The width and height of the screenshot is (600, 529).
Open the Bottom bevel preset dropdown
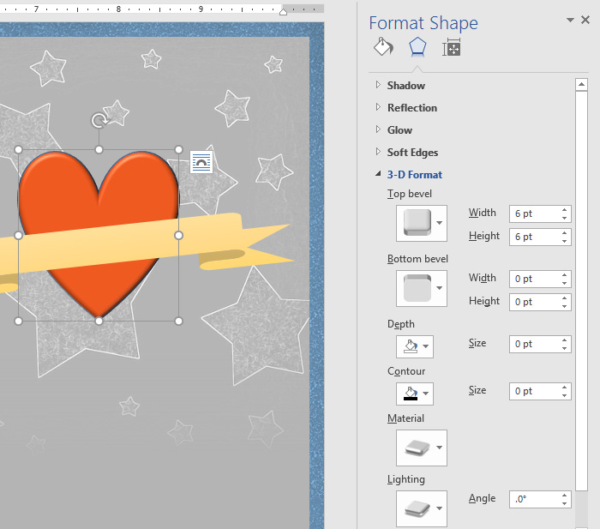421,289
